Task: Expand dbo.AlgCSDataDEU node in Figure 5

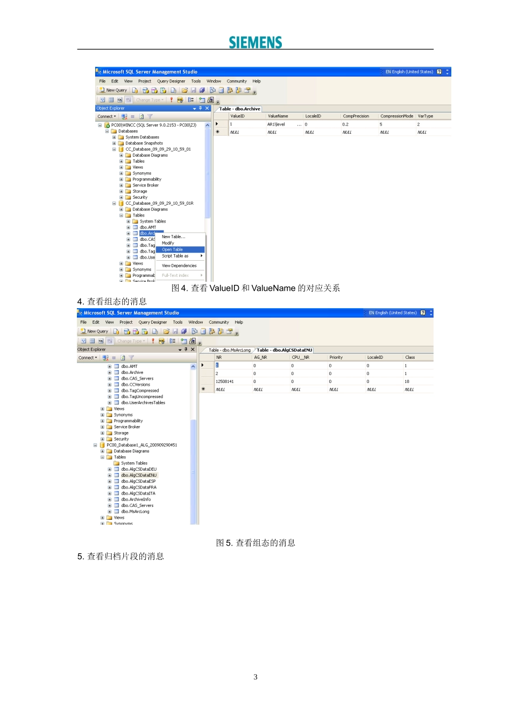Action: [x=109, y=469]
